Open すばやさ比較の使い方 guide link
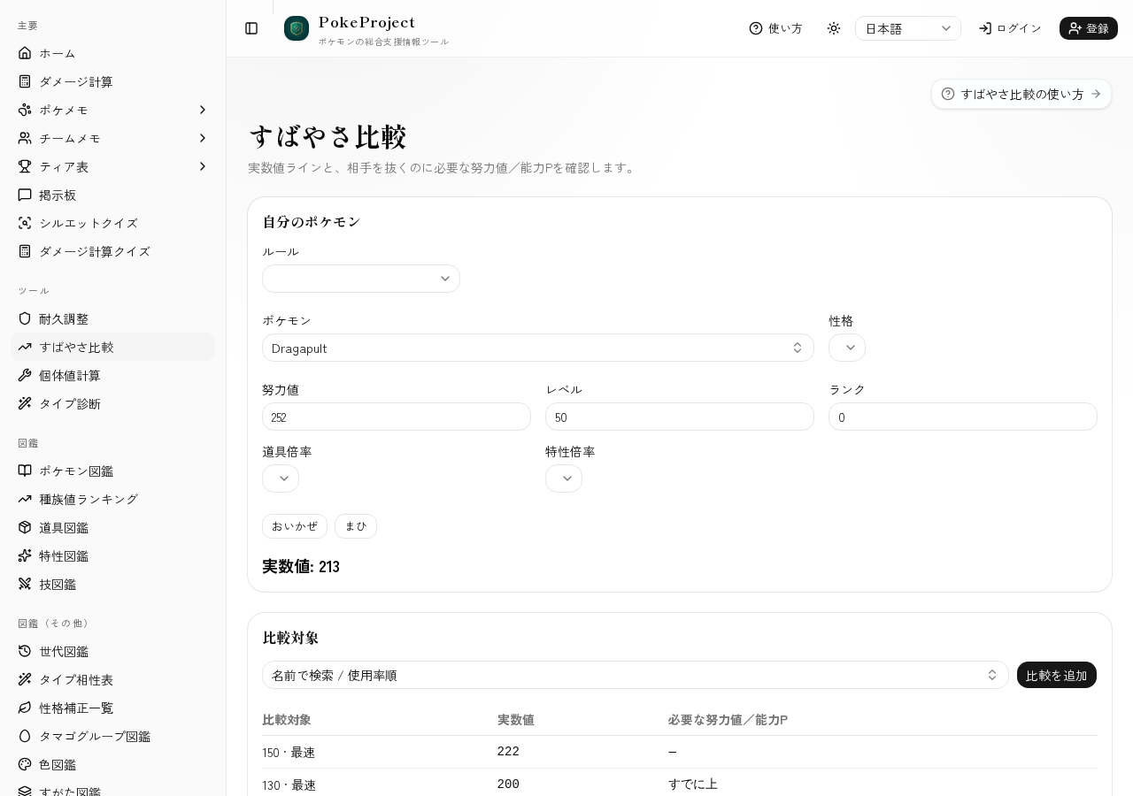 point(1021,94)
